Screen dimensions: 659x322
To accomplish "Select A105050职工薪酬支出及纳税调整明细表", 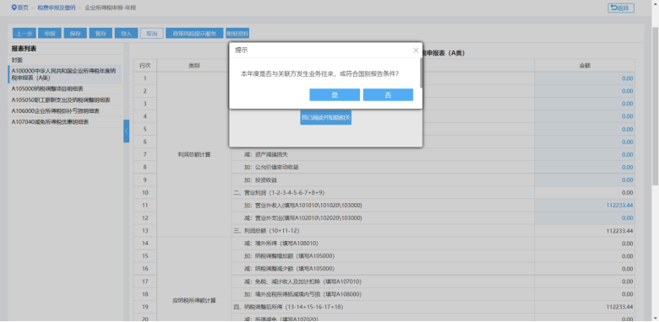I will [61, 99].
